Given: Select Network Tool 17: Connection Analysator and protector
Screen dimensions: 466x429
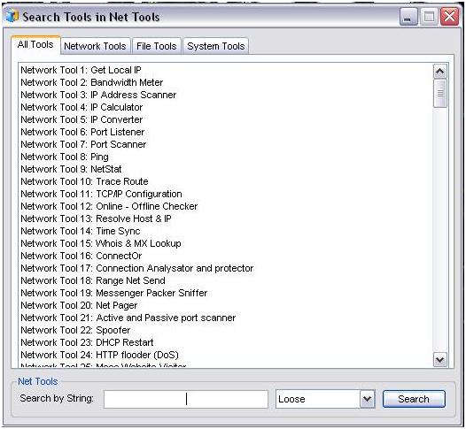Looking at the screenshot, I should (x=137, y=268).
